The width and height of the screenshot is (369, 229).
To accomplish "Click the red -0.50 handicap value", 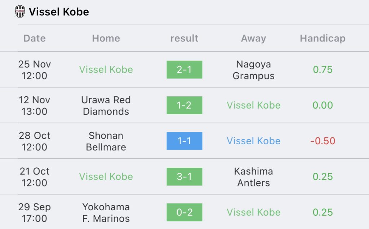I will pyautogui.click(x=323, y=141).
